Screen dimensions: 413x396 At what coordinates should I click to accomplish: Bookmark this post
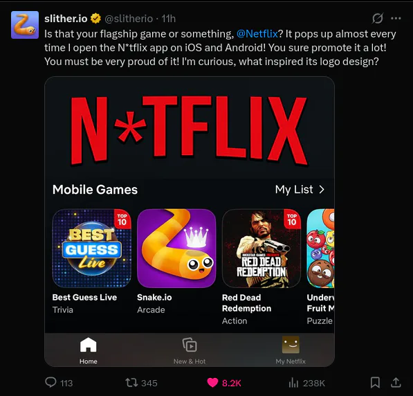click(x=375, y=383)
